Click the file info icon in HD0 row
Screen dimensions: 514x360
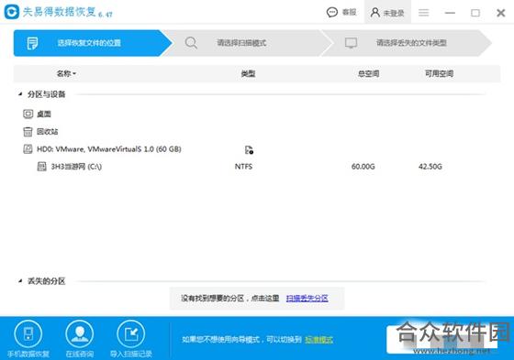click(x=249, y=150)
